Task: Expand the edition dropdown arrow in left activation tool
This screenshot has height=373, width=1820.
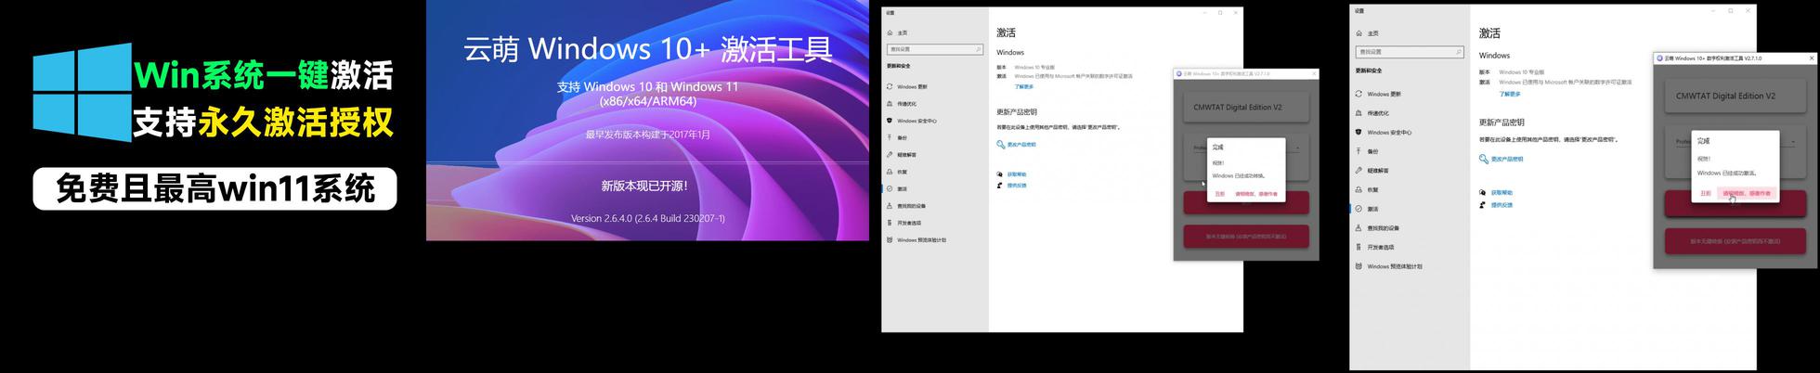Action: (x=1297, y=148)
